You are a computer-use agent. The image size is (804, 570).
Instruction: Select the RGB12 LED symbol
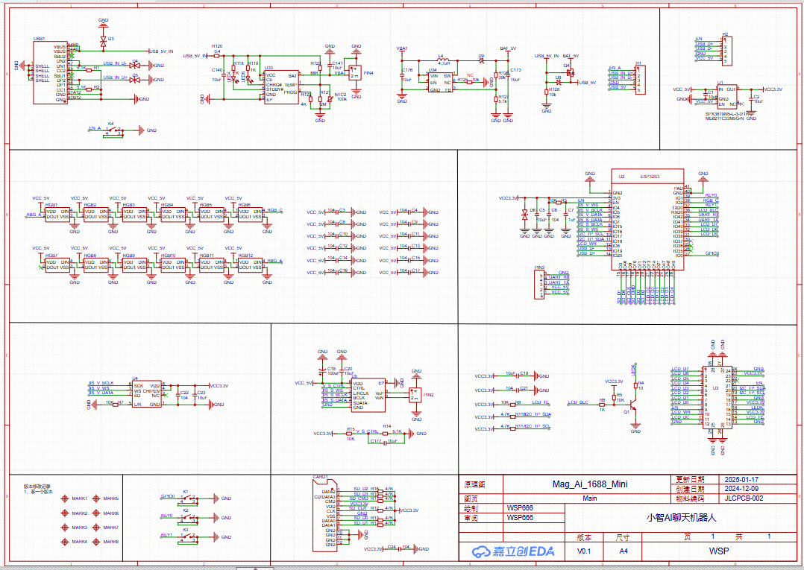pyautogui.click(x=251, y=265)
